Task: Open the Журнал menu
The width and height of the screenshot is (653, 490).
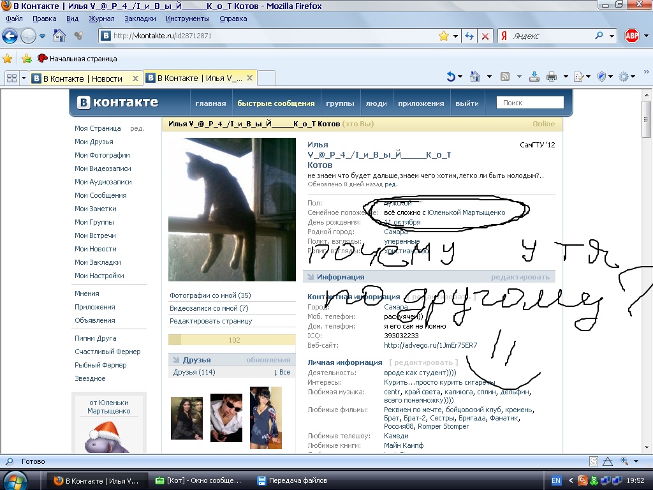Action: pos(101,19)
